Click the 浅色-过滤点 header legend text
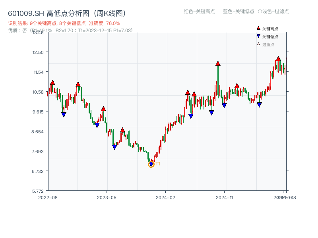 point(275,12)
